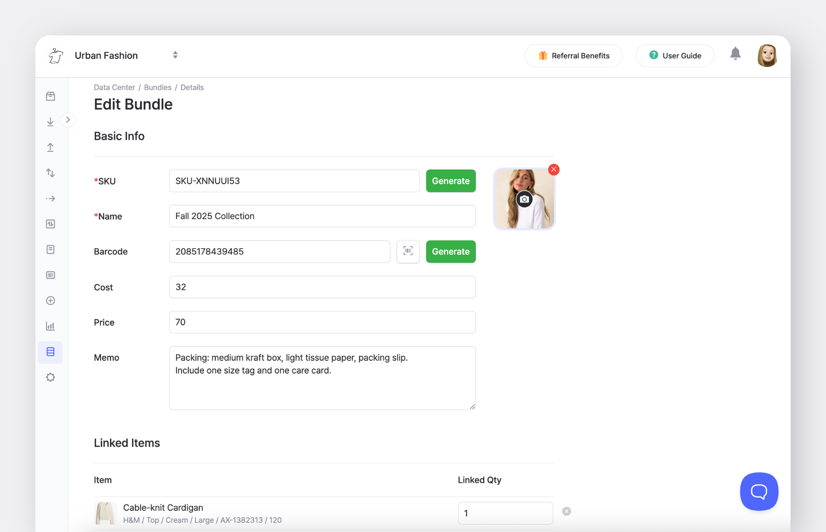The width and height of the screenshot is (826, 532).
Task: Open the Urban Fashion workspace switcher
Action: [175, 55]
